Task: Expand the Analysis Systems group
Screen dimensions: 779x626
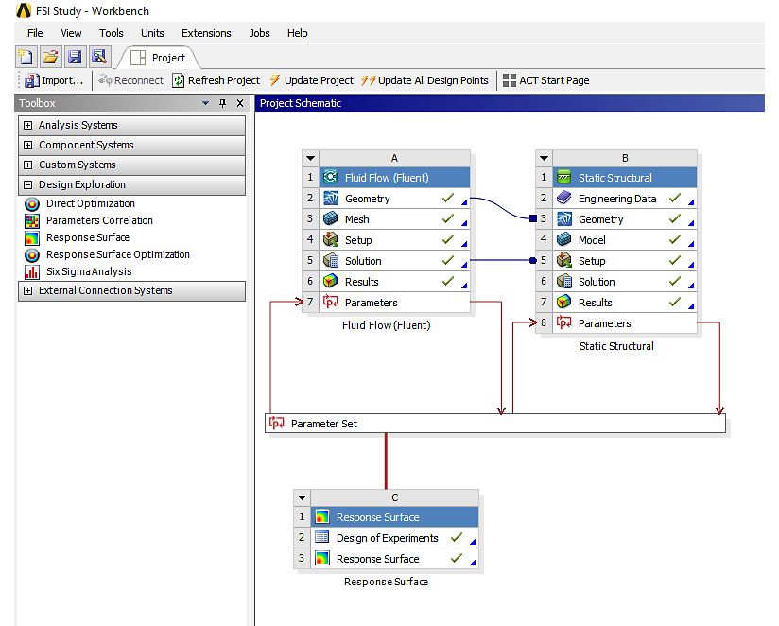Action: coord(27,125)
